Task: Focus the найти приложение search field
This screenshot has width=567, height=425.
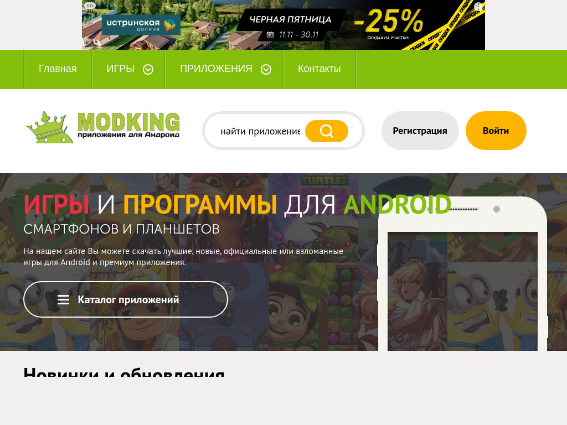Action: pyautogui.click(x=260, y=131)
